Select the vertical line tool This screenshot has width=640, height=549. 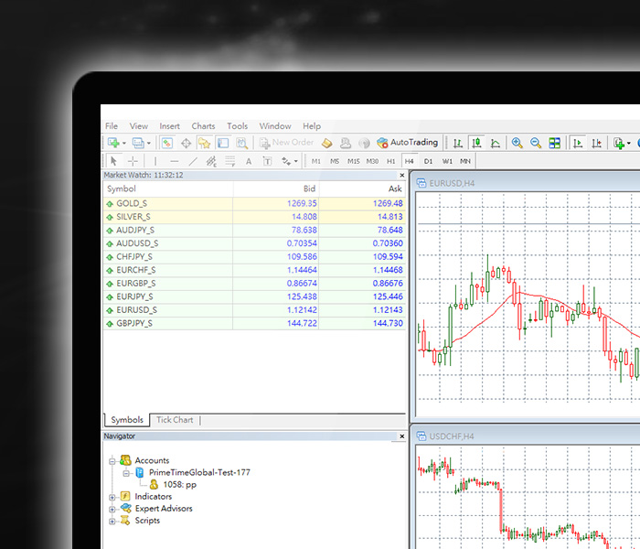(155, 161)
